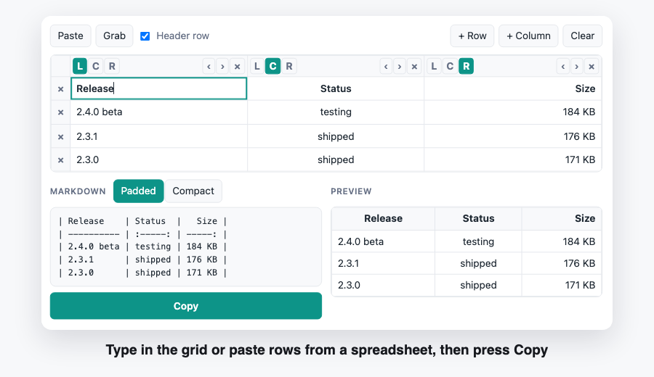This screenshot has width=654, height=377.
Task: Click the preview 171 KB cell
Action: 562,285
